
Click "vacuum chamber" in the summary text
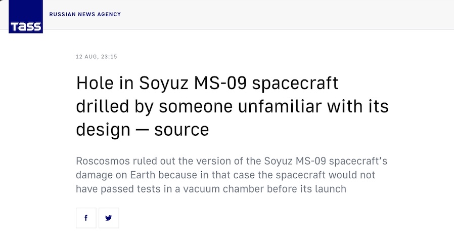(x=223, y=189)
